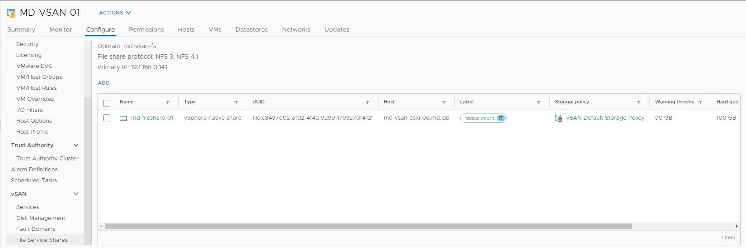Click the IT badge in department label

point(501,118)
